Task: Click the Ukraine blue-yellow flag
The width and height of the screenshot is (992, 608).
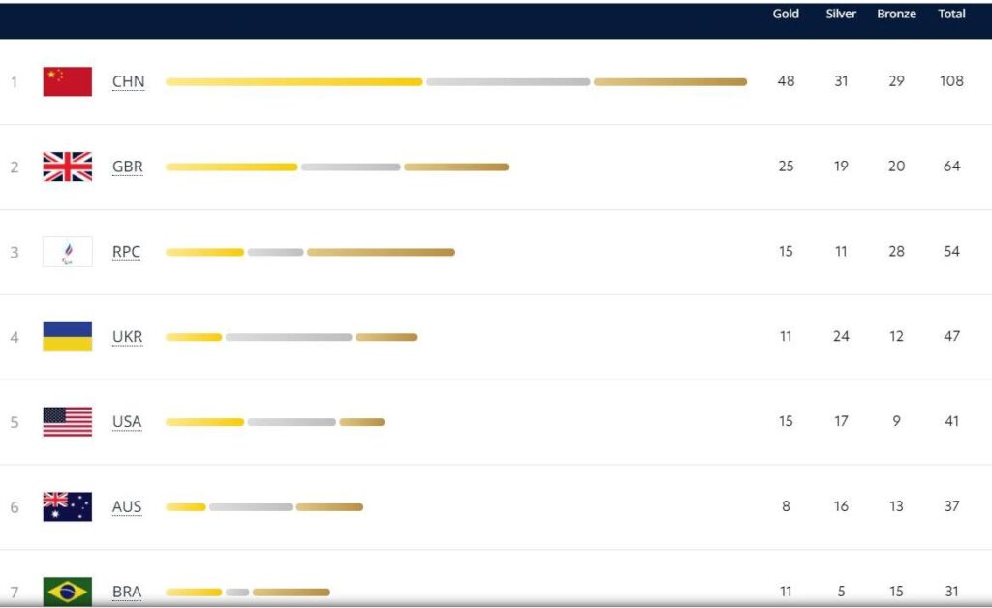Action: 67,337
